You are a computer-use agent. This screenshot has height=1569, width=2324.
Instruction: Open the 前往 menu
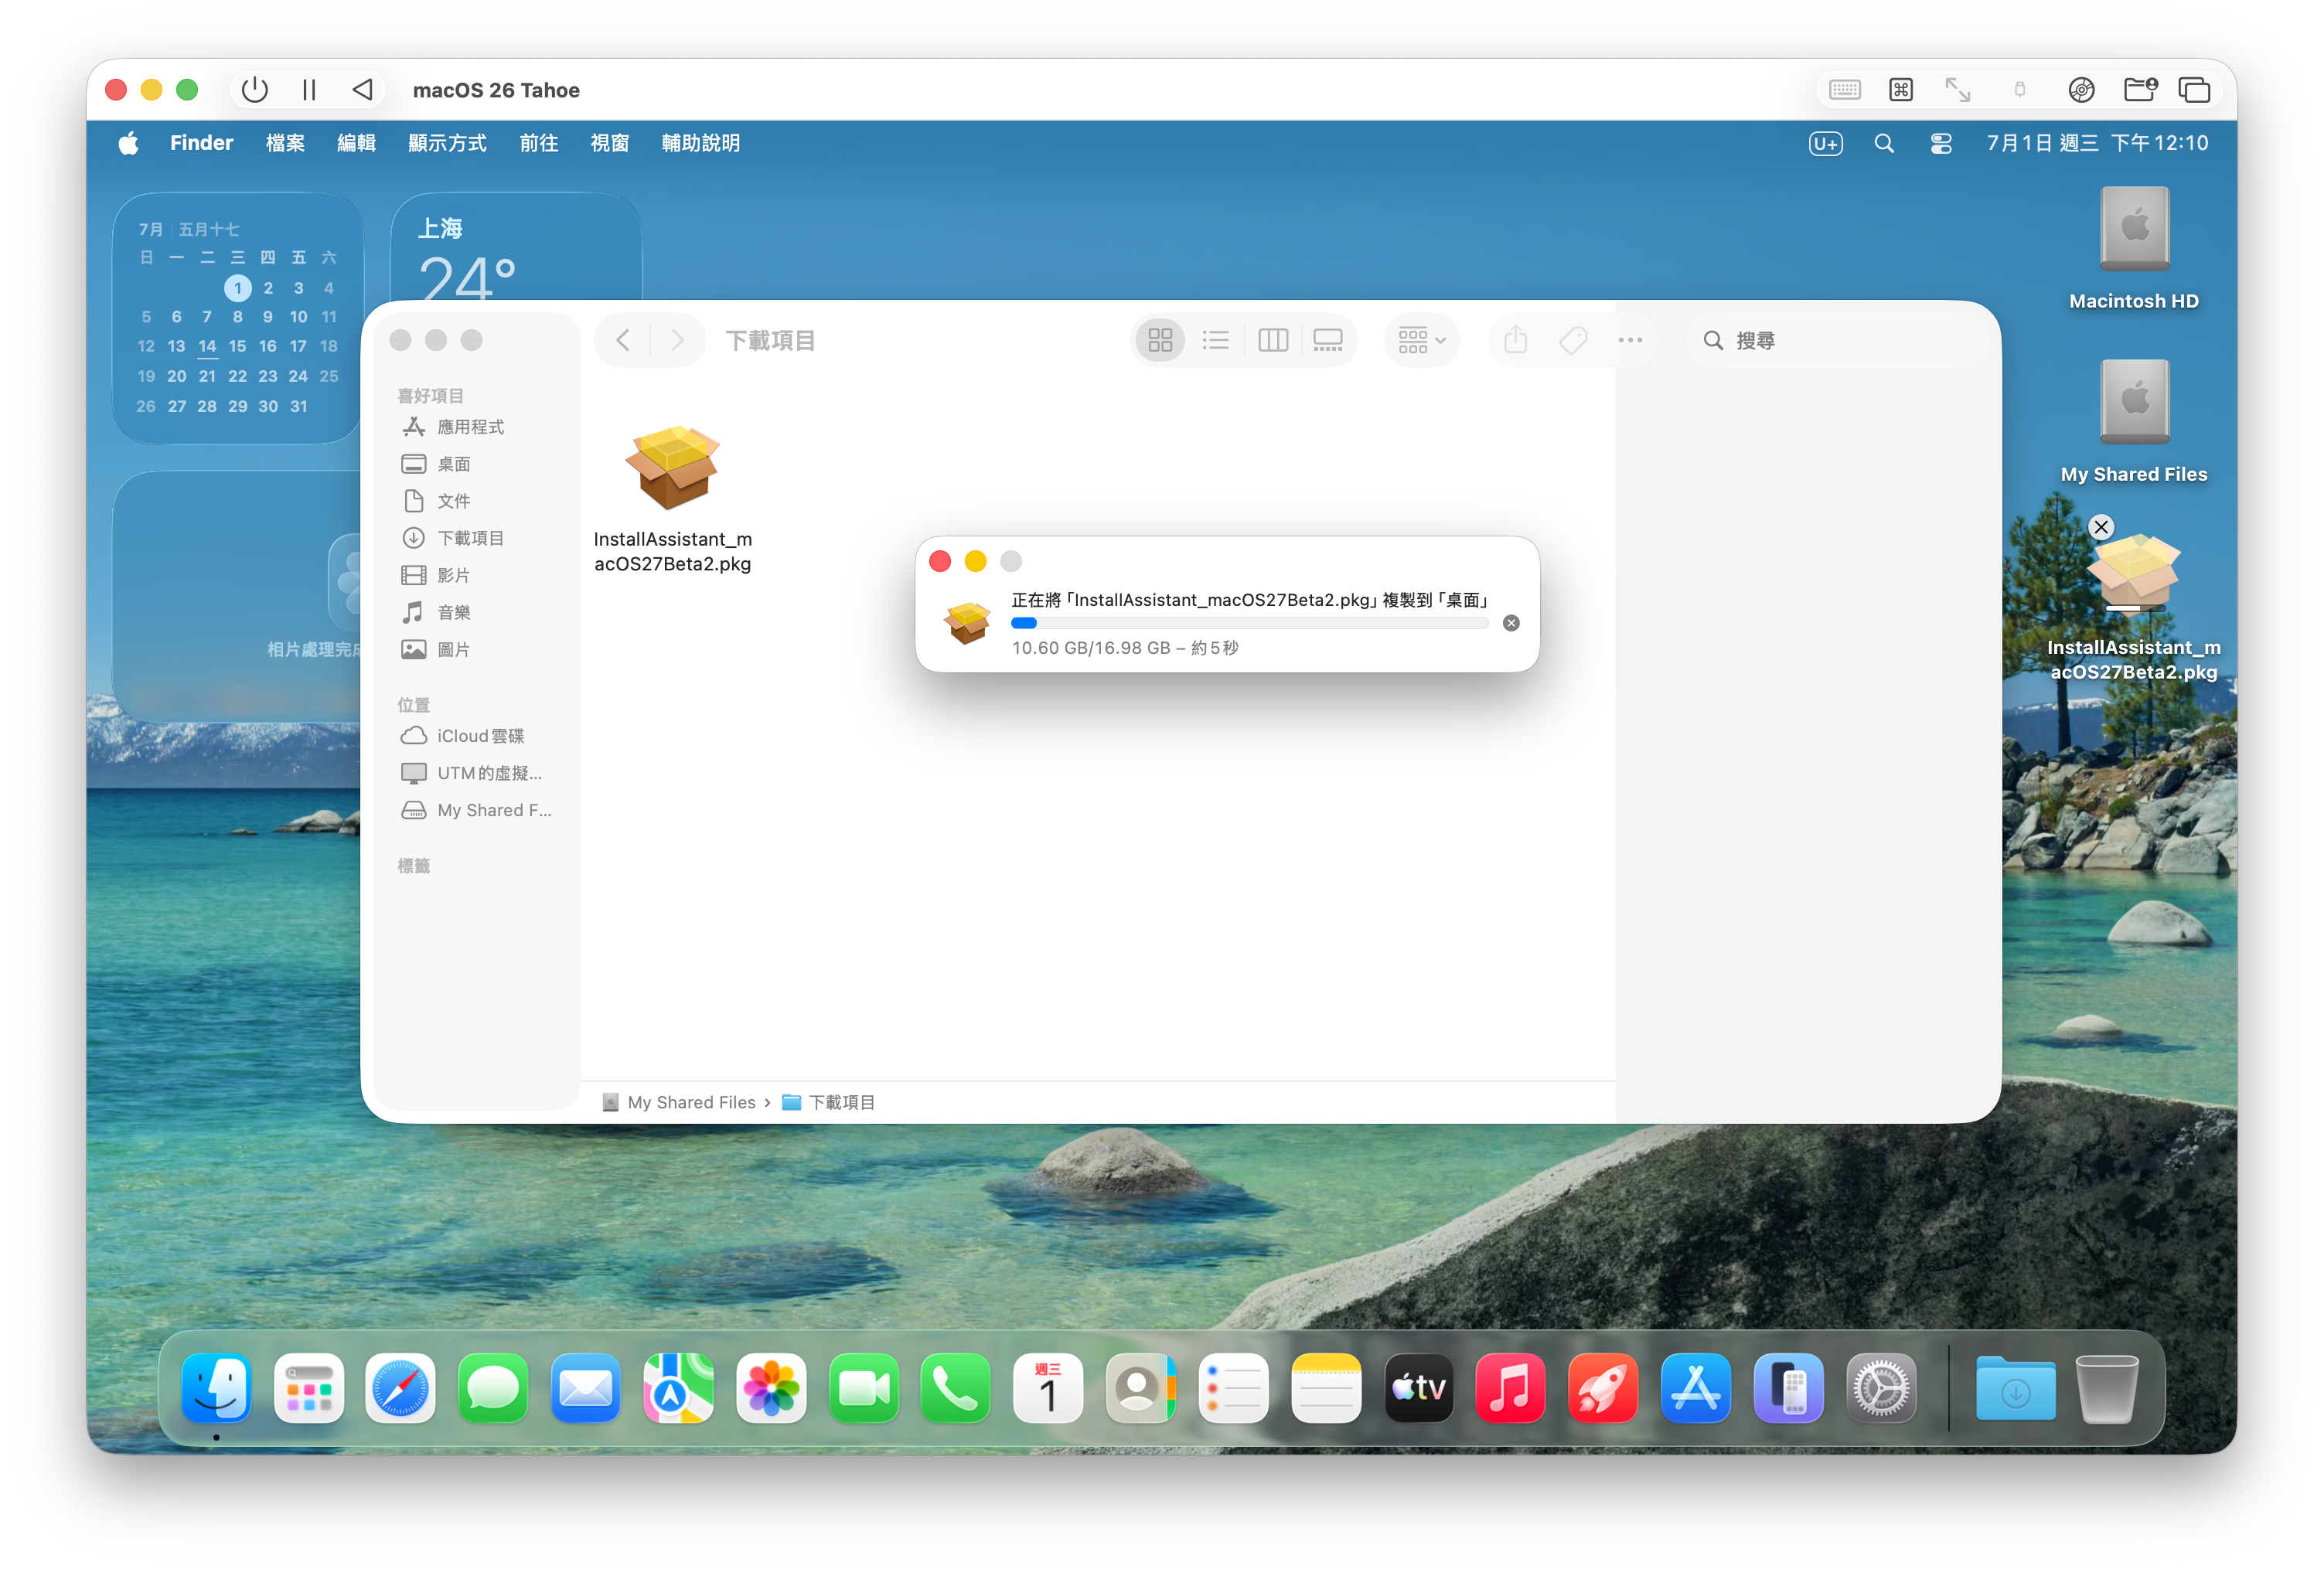point(538,143)
